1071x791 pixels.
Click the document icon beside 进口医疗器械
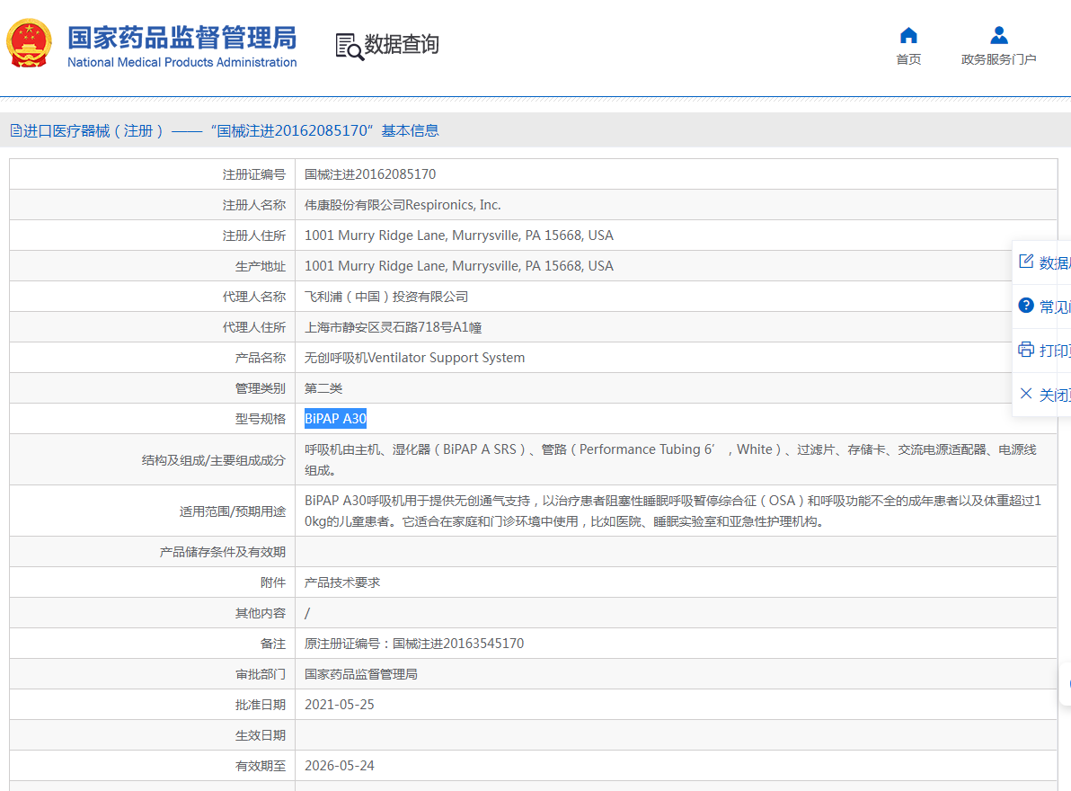pyautogui.click(x=15, y=130)
